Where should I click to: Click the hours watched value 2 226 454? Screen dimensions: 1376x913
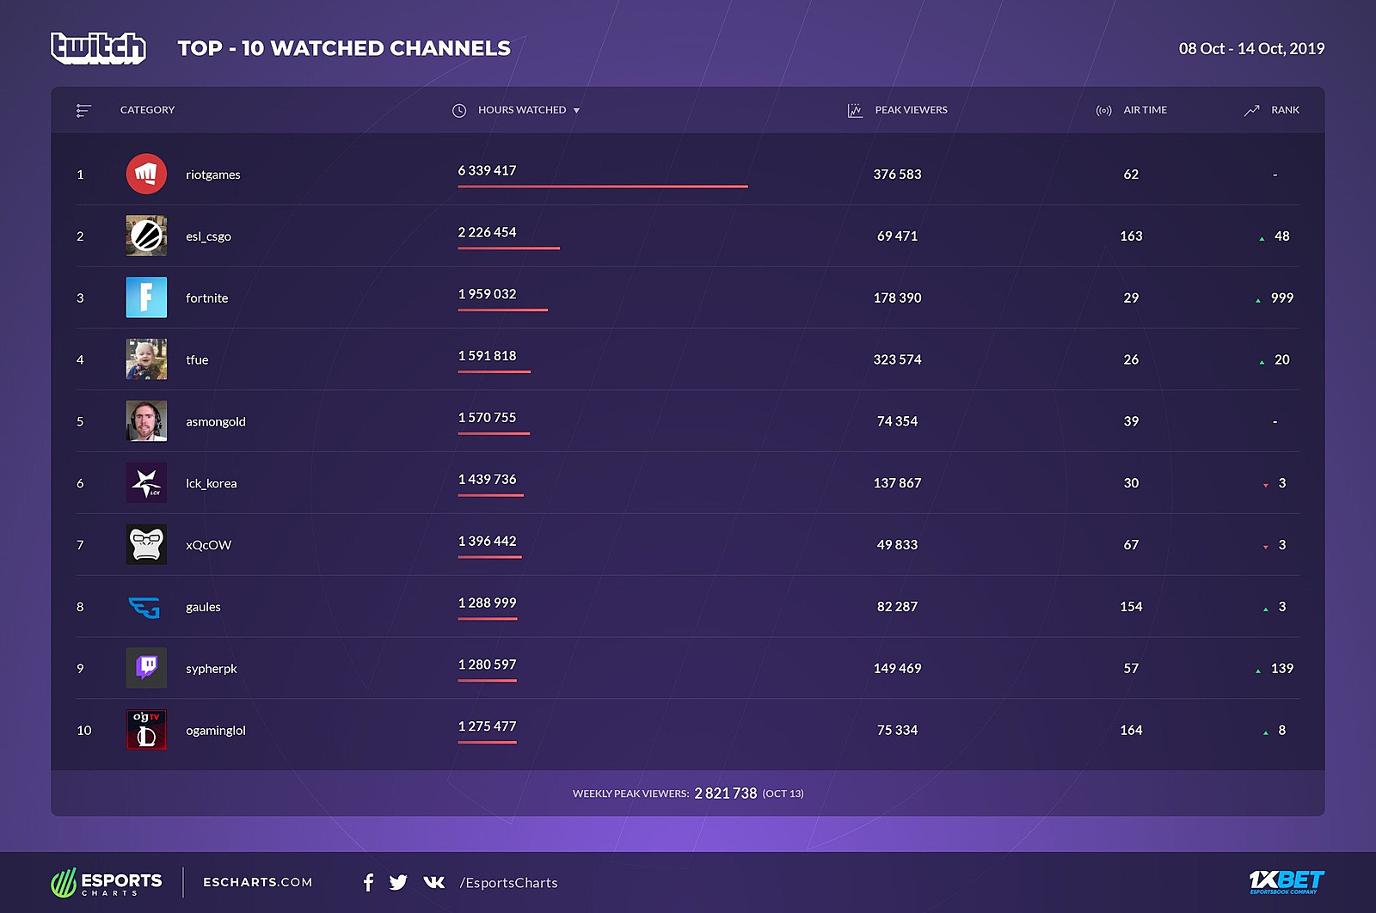488,232
